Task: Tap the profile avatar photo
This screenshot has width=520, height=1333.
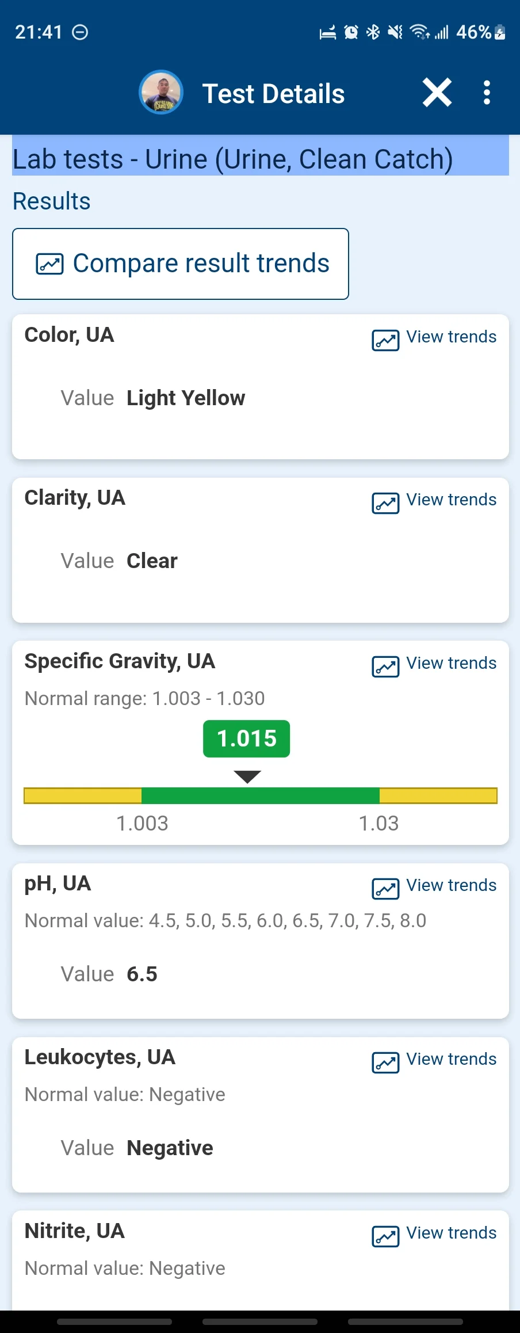Action: point(161,93)
